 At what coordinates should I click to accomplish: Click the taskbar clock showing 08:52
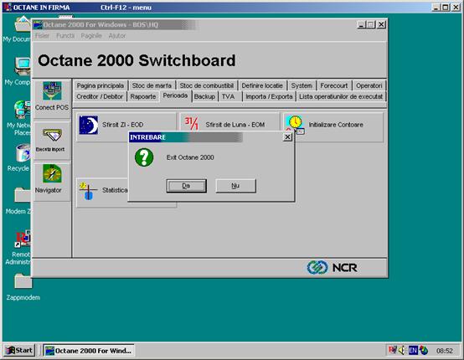(x=445, y=351)
